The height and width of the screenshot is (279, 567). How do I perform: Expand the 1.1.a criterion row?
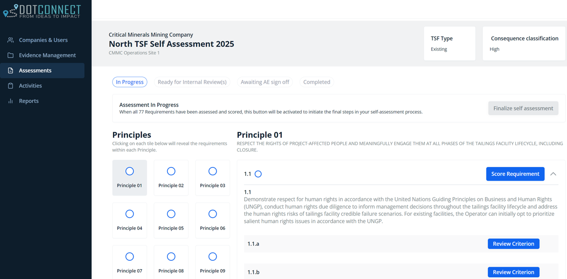(354, 244)
